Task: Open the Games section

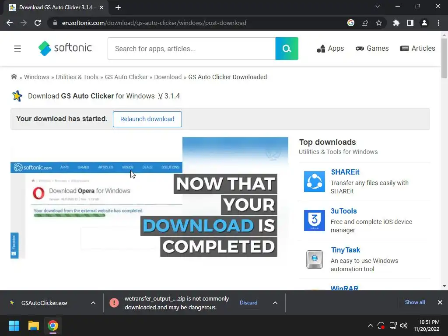Action: click(x=372, y=49)
